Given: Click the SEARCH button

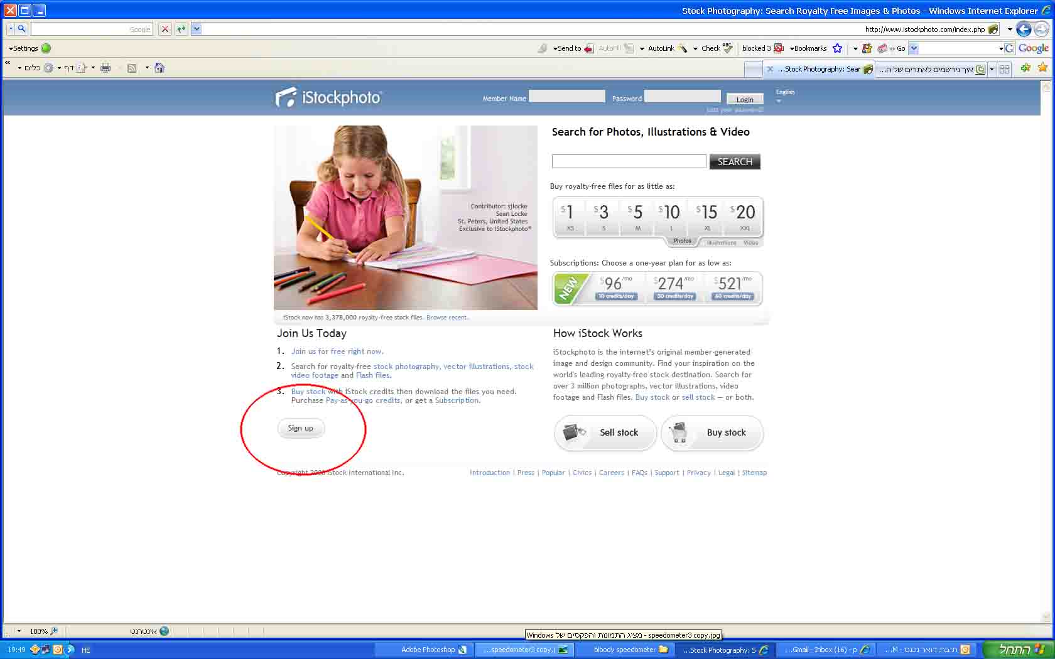Looking at the screenshot, I should tap(735, 162).
